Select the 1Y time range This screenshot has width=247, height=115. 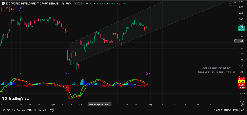tap(35, 110)
